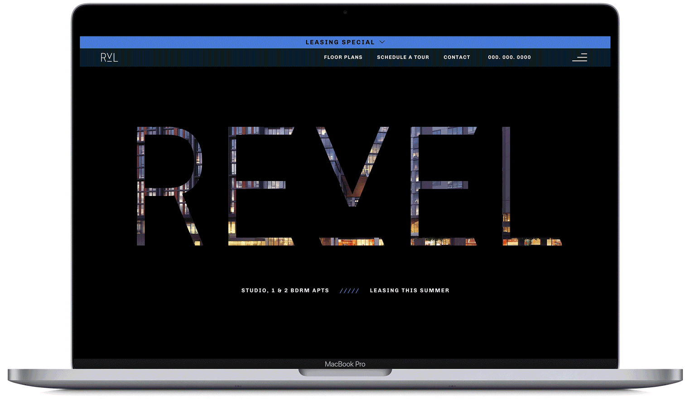Select 'Studio, 1 & 2 BDRM APTS' text
The width and height of the screenshot is (690, 400).
point(285,290)
